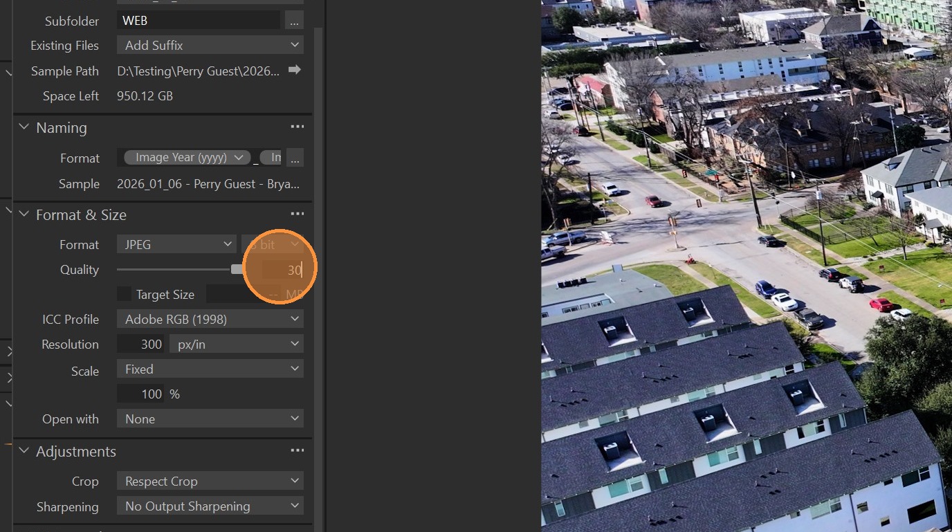Image resolution: width=952 pixels, height=532 pixels.
Task: Open the Naming section options menu
Action: pyautogui.click(x=297, y=127)
